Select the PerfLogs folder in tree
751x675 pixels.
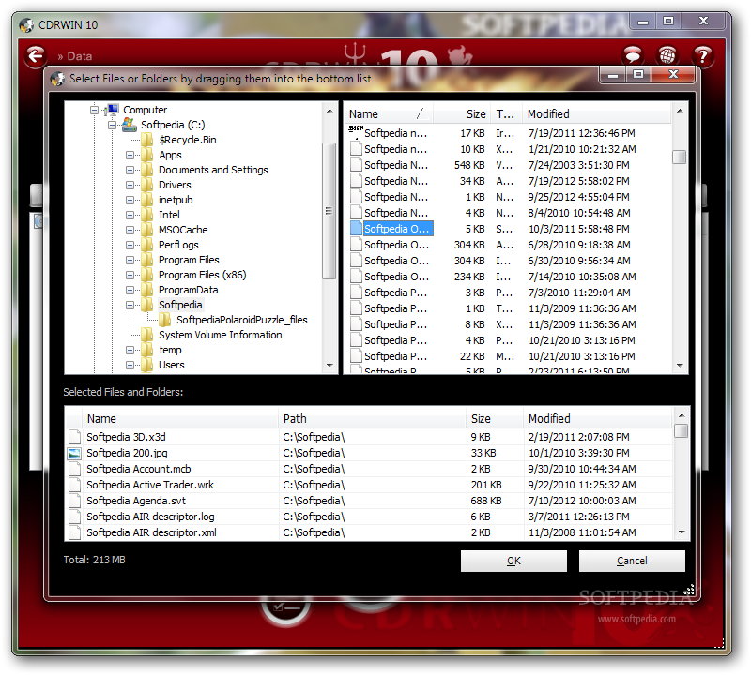(x=178, y=245)
